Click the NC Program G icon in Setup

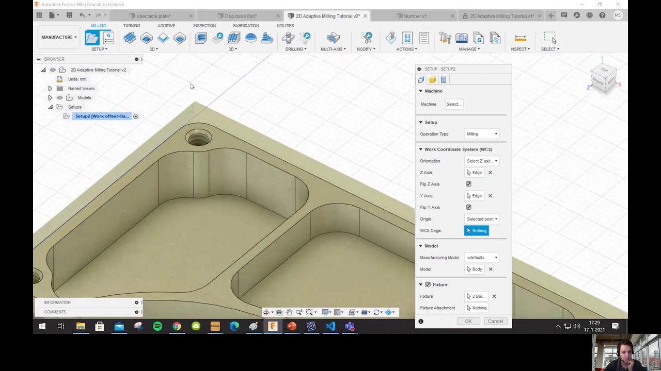tap(108, 38)
